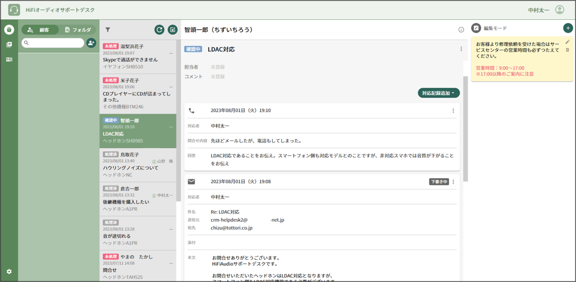Image resolution: width=576 pixels, height=282 pixels.
Task: Toggle the 編集モード edit mode icon
Action: click(476, 28)
